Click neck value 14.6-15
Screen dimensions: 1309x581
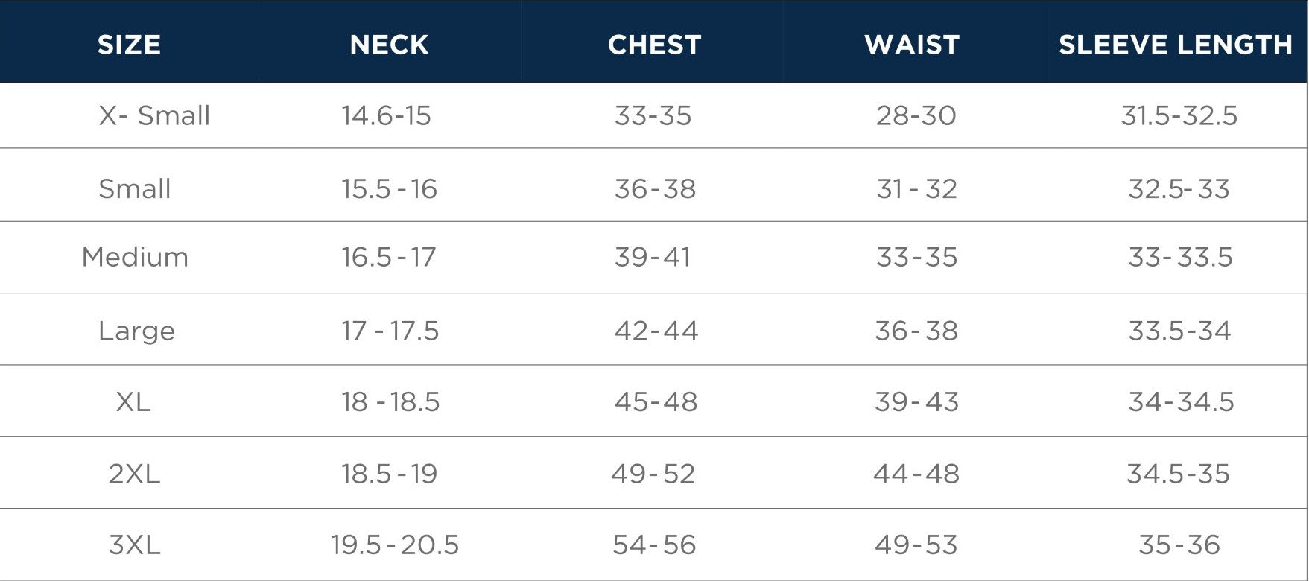click(x=386, y=115)
